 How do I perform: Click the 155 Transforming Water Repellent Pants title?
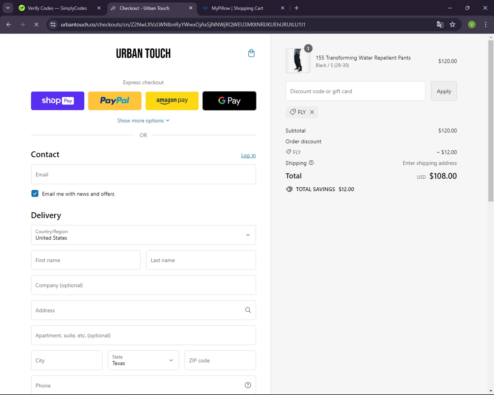(363, 58)
